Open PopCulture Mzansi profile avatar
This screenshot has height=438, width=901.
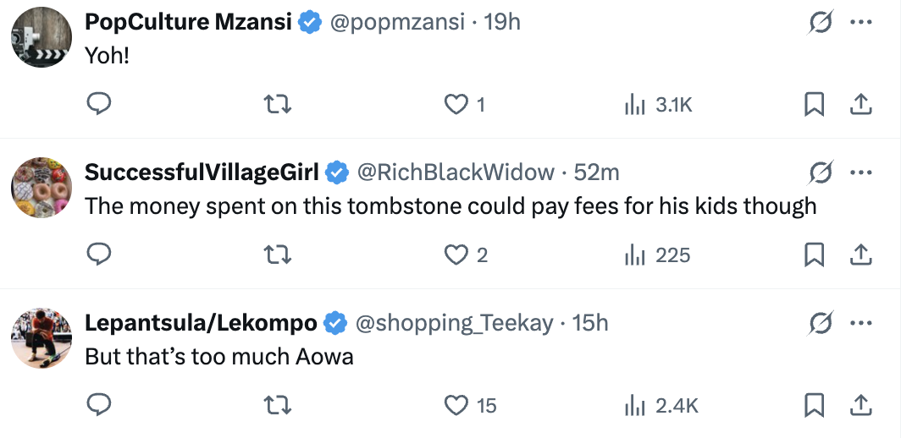[41, 37]
